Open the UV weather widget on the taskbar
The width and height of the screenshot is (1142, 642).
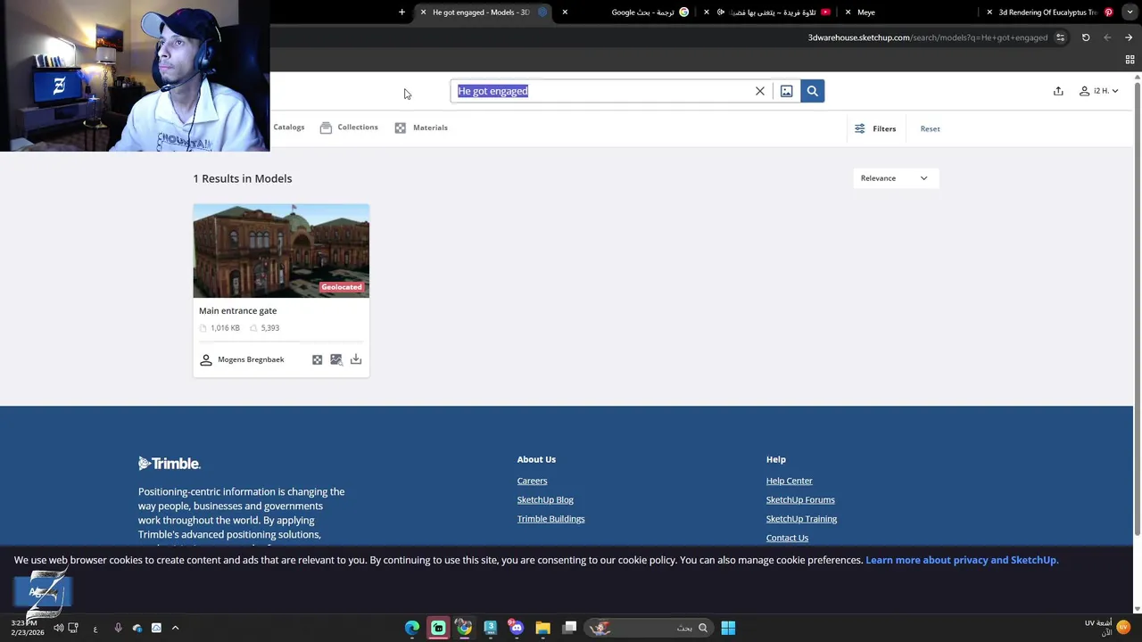point(1107,628)
